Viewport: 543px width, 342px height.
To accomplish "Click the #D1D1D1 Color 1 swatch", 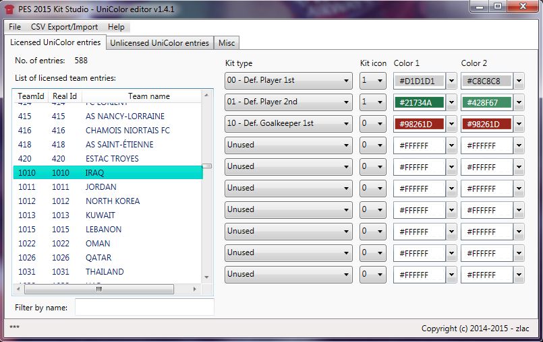I will point(420,81).
